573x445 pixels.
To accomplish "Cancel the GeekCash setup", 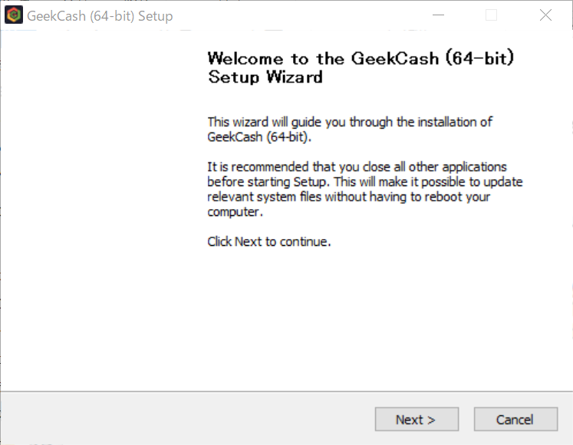I will click(x=515, y=419).
